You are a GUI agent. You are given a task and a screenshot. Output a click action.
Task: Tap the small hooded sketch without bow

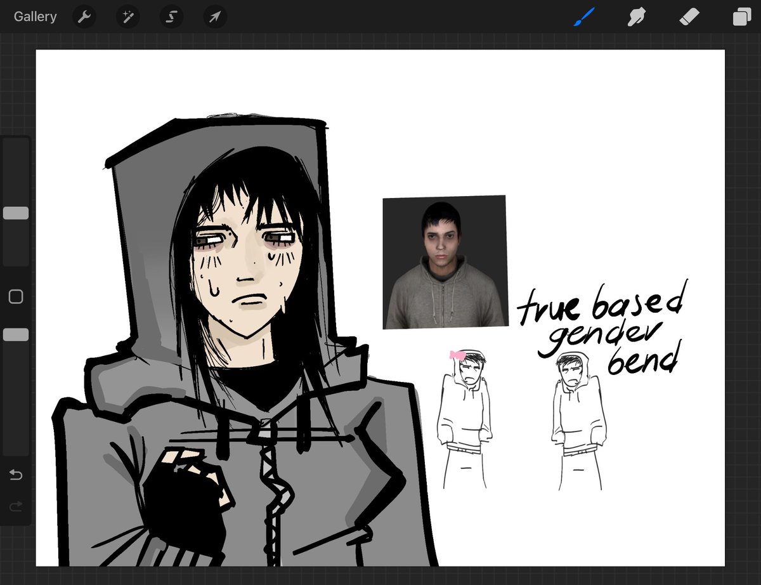(578, 421)
